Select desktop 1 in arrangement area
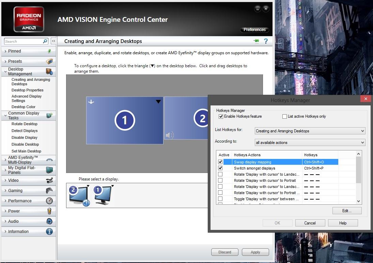This screenshot has width=373, height=263. (x=125, y=120)
